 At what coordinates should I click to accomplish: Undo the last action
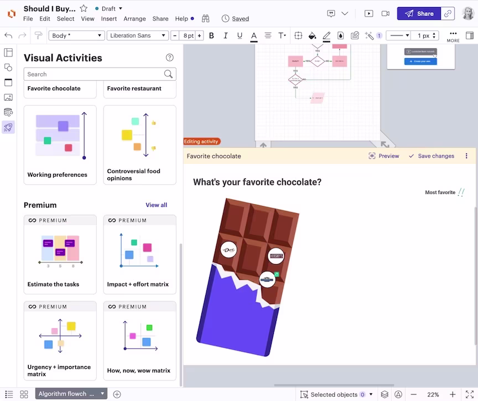coord(8,35)
